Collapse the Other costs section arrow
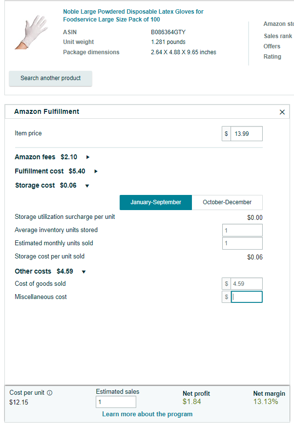The width and height of the screenshot is (294, 427). pyautogui.click(x=84, y=272)
